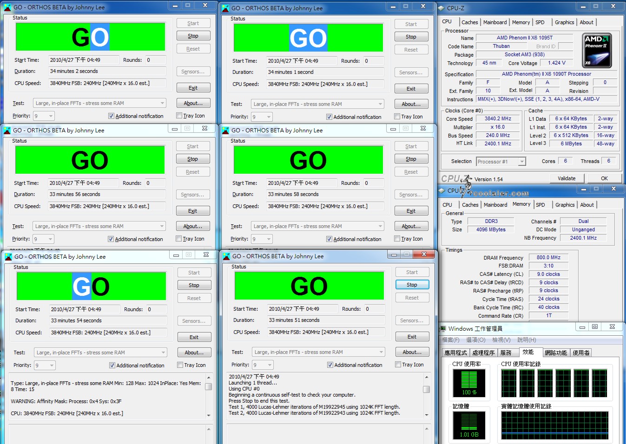Click the Duration field showing 33 minutes 58 seconds
This screenshot has height=444, width=626.
(325, 194)
